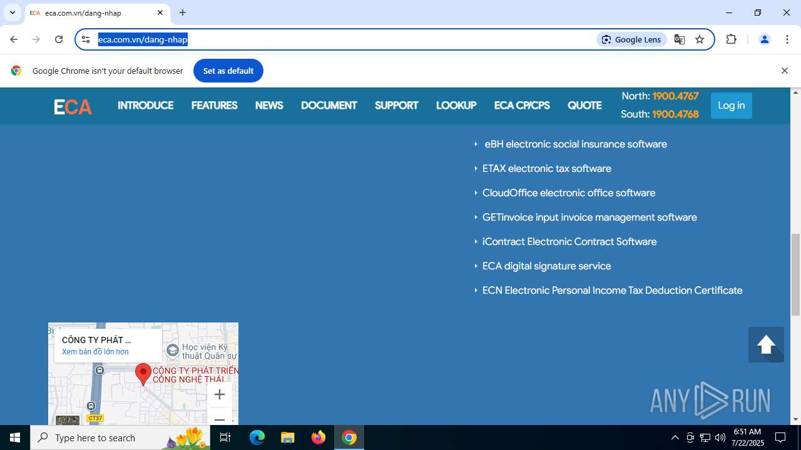This screenshot has height=450, width=801.
Task: Click the back-to-top arrow button
Action: (766, 344)
